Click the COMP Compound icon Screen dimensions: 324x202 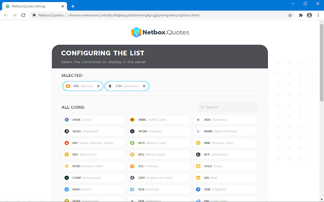point(66,178)
